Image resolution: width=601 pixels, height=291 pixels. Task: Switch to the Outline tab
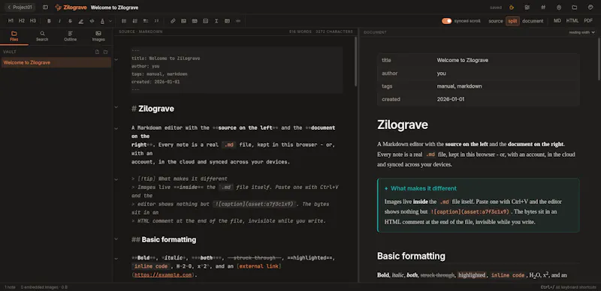point(70,36)
